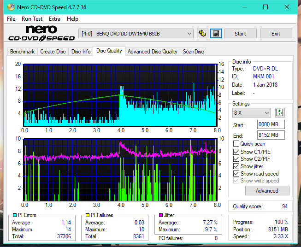Click Jitter maximum value 9.7 %
The image size is (301, 247).
(211, 229)
